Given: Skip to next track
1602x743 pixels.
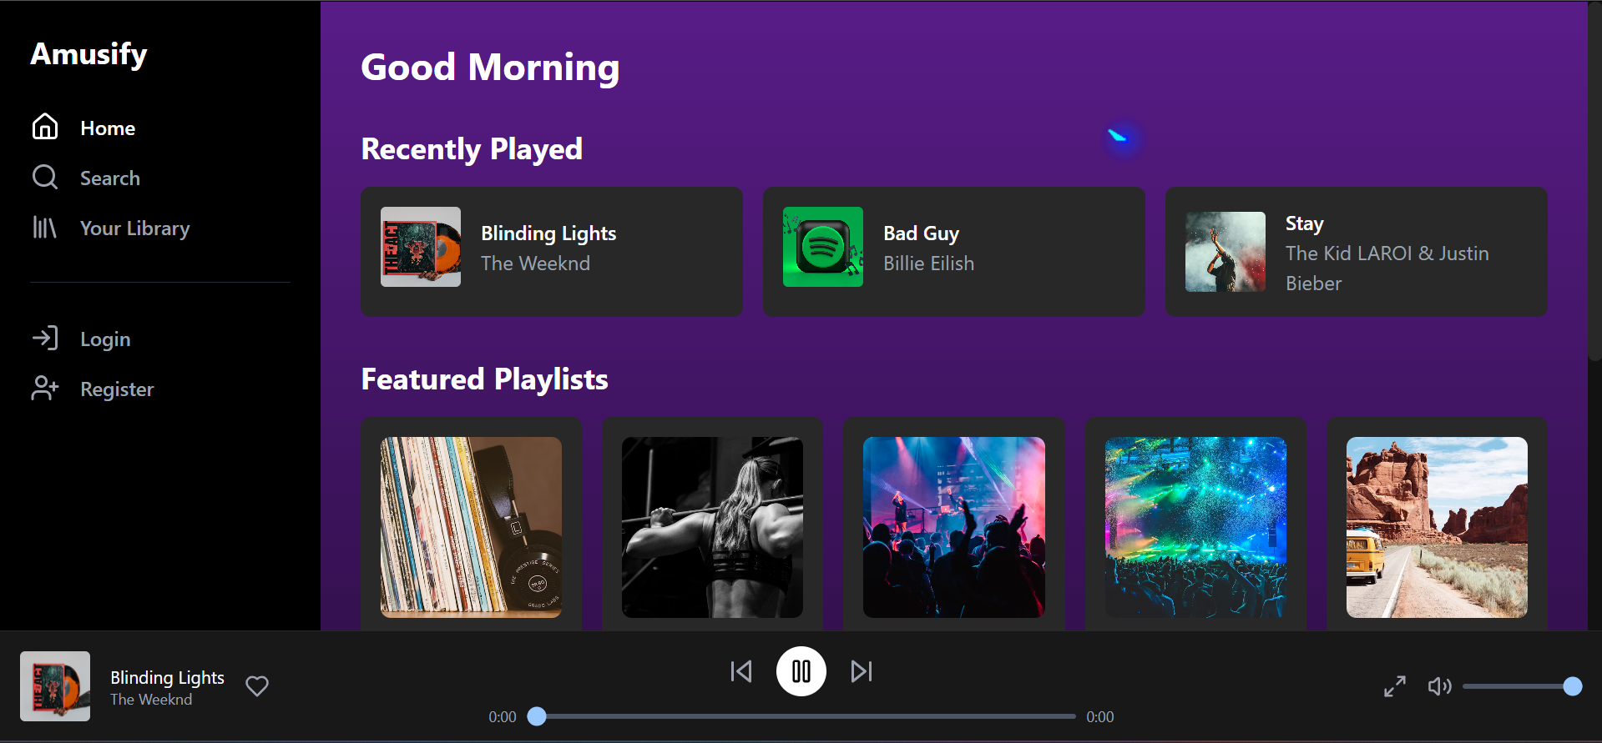Looking at the screenshot, I should pos(862,671).
